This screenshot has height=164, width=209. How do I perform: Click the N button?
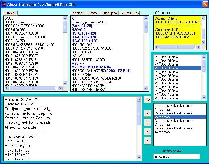coord(148,122)
